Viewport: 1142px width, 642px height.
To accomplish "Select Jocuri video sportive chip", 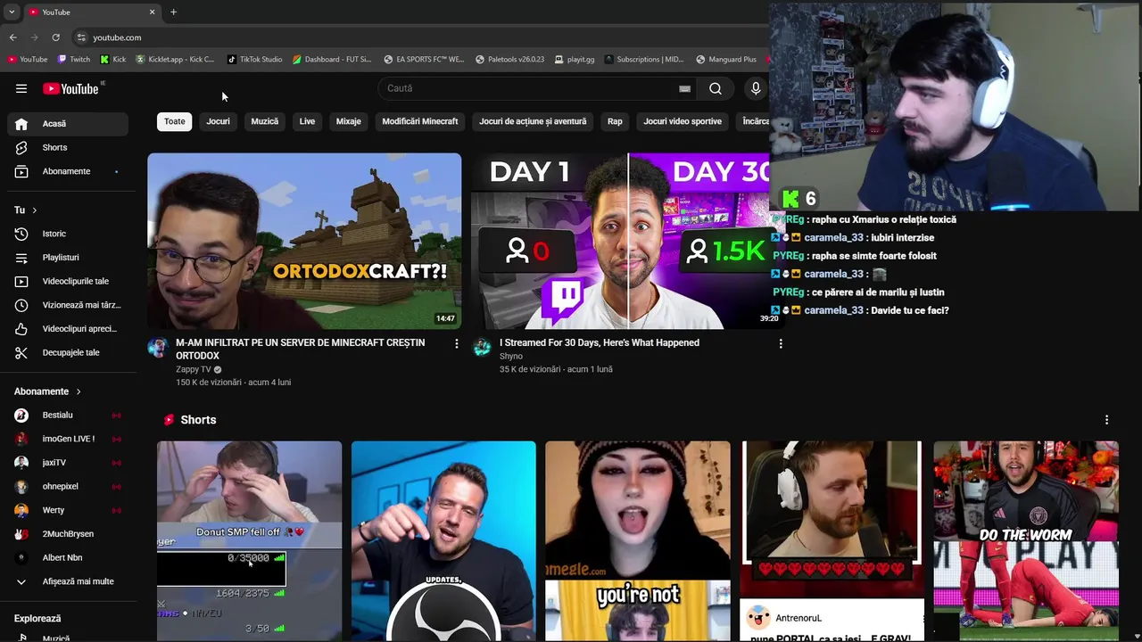I will coord(683,121).
